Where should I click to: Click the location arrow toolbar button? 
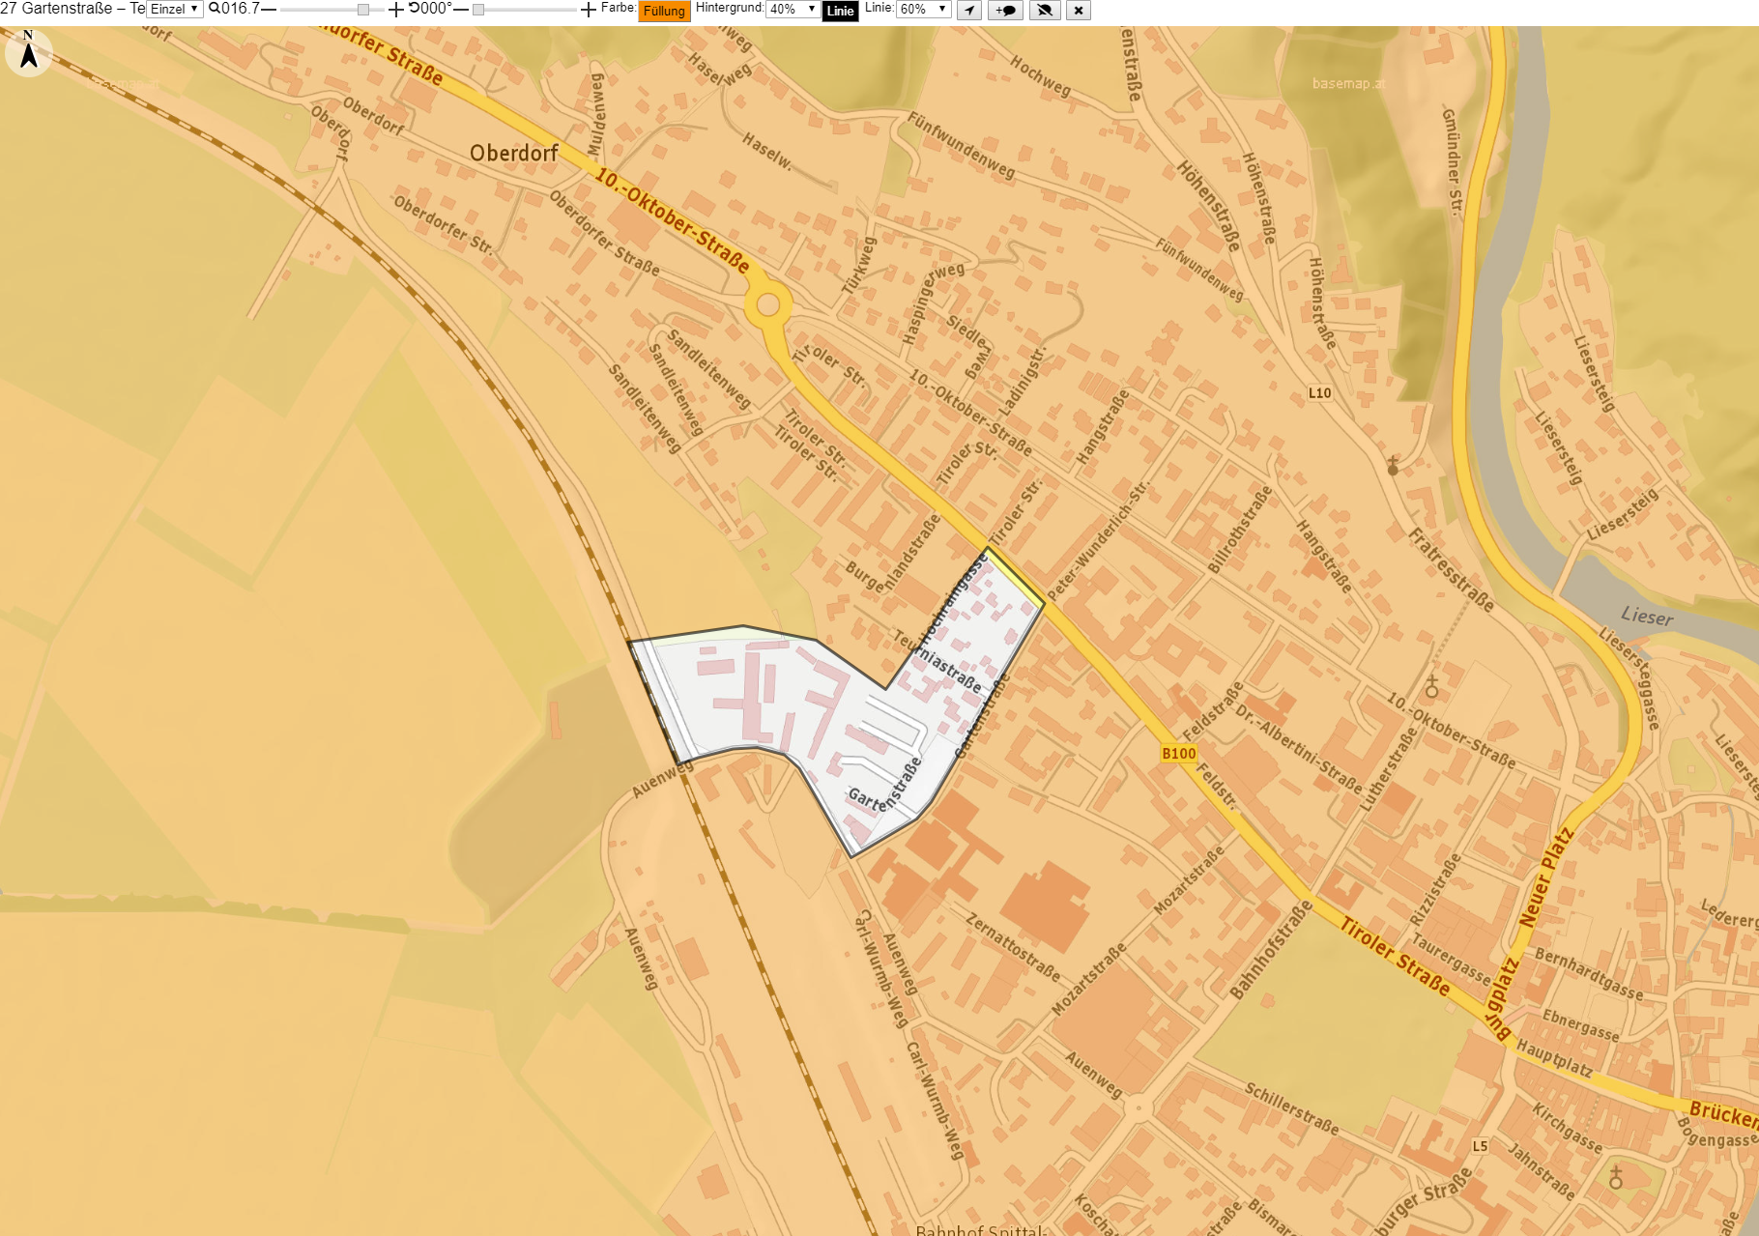969,11
